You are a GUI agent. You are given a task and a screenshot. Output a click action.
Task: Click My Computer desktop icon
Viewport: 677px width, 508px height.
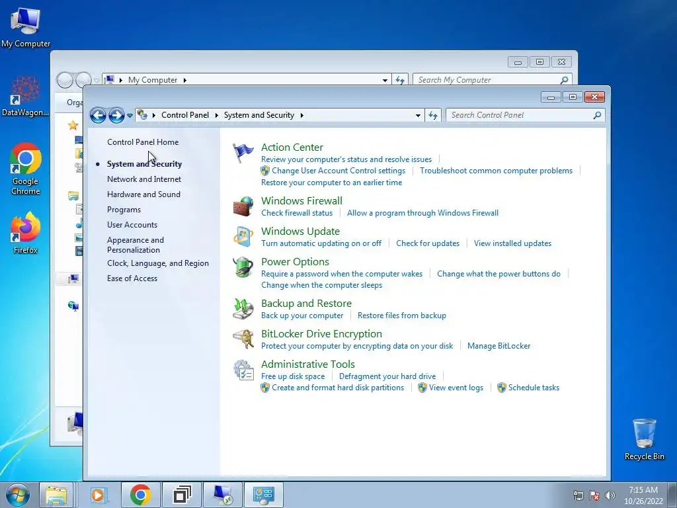coord(26,27)
